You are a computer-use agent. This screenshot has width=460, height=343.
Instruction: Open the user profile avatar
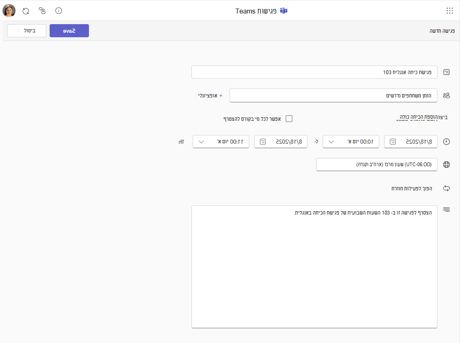point(9,11)
